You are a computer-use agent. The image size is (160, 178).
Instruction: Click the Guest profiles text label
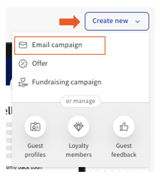pos(35,150)
